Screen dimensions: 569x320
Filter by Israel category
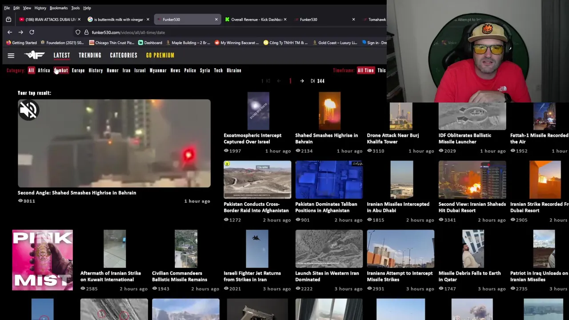pos(140,70)
